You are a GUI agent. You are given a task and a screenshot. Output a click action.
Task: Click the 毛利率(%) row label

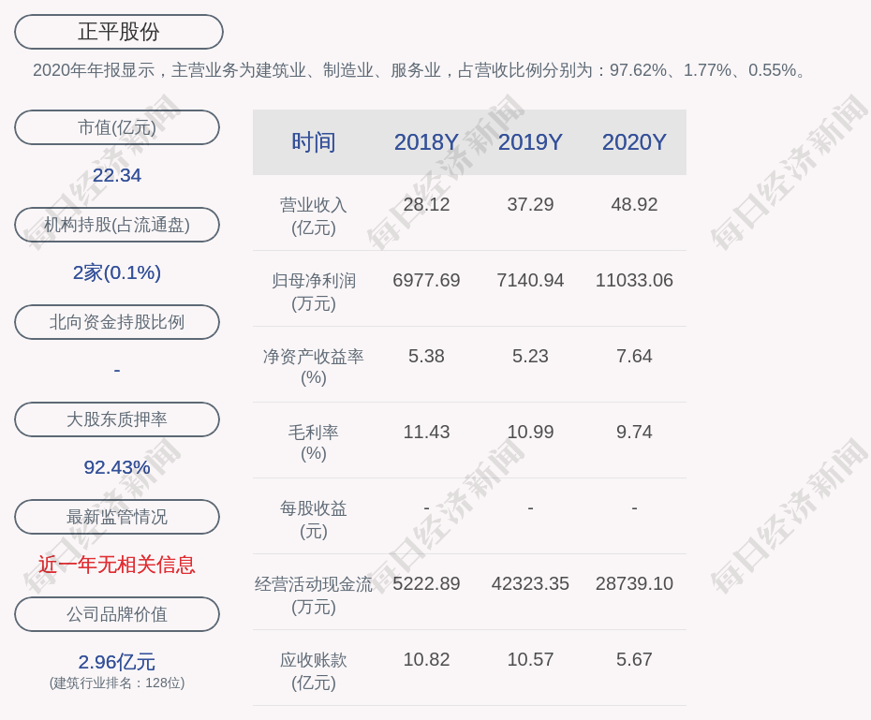point(314,443)
